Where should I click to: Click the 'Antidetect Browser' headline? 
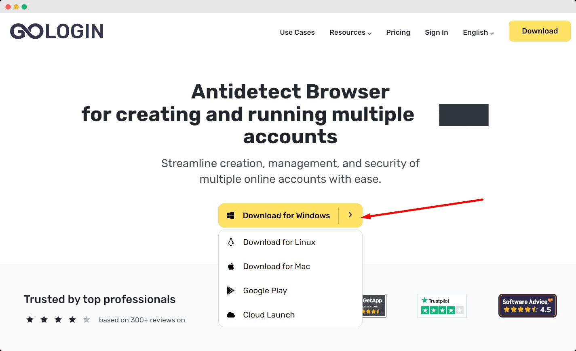(290, 92)
